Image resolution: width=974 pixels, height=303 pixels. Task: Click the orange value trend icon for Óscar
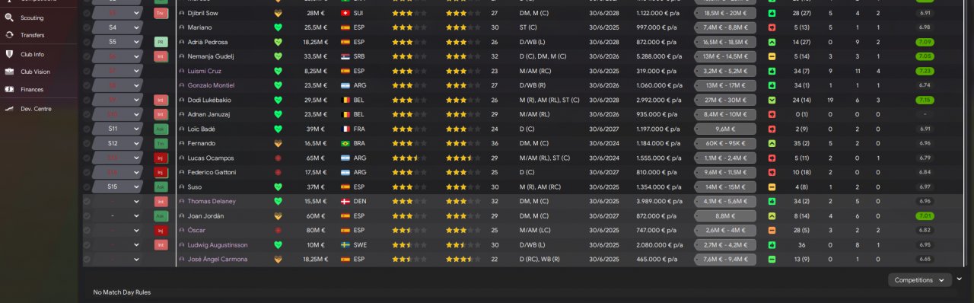[772, 230]
